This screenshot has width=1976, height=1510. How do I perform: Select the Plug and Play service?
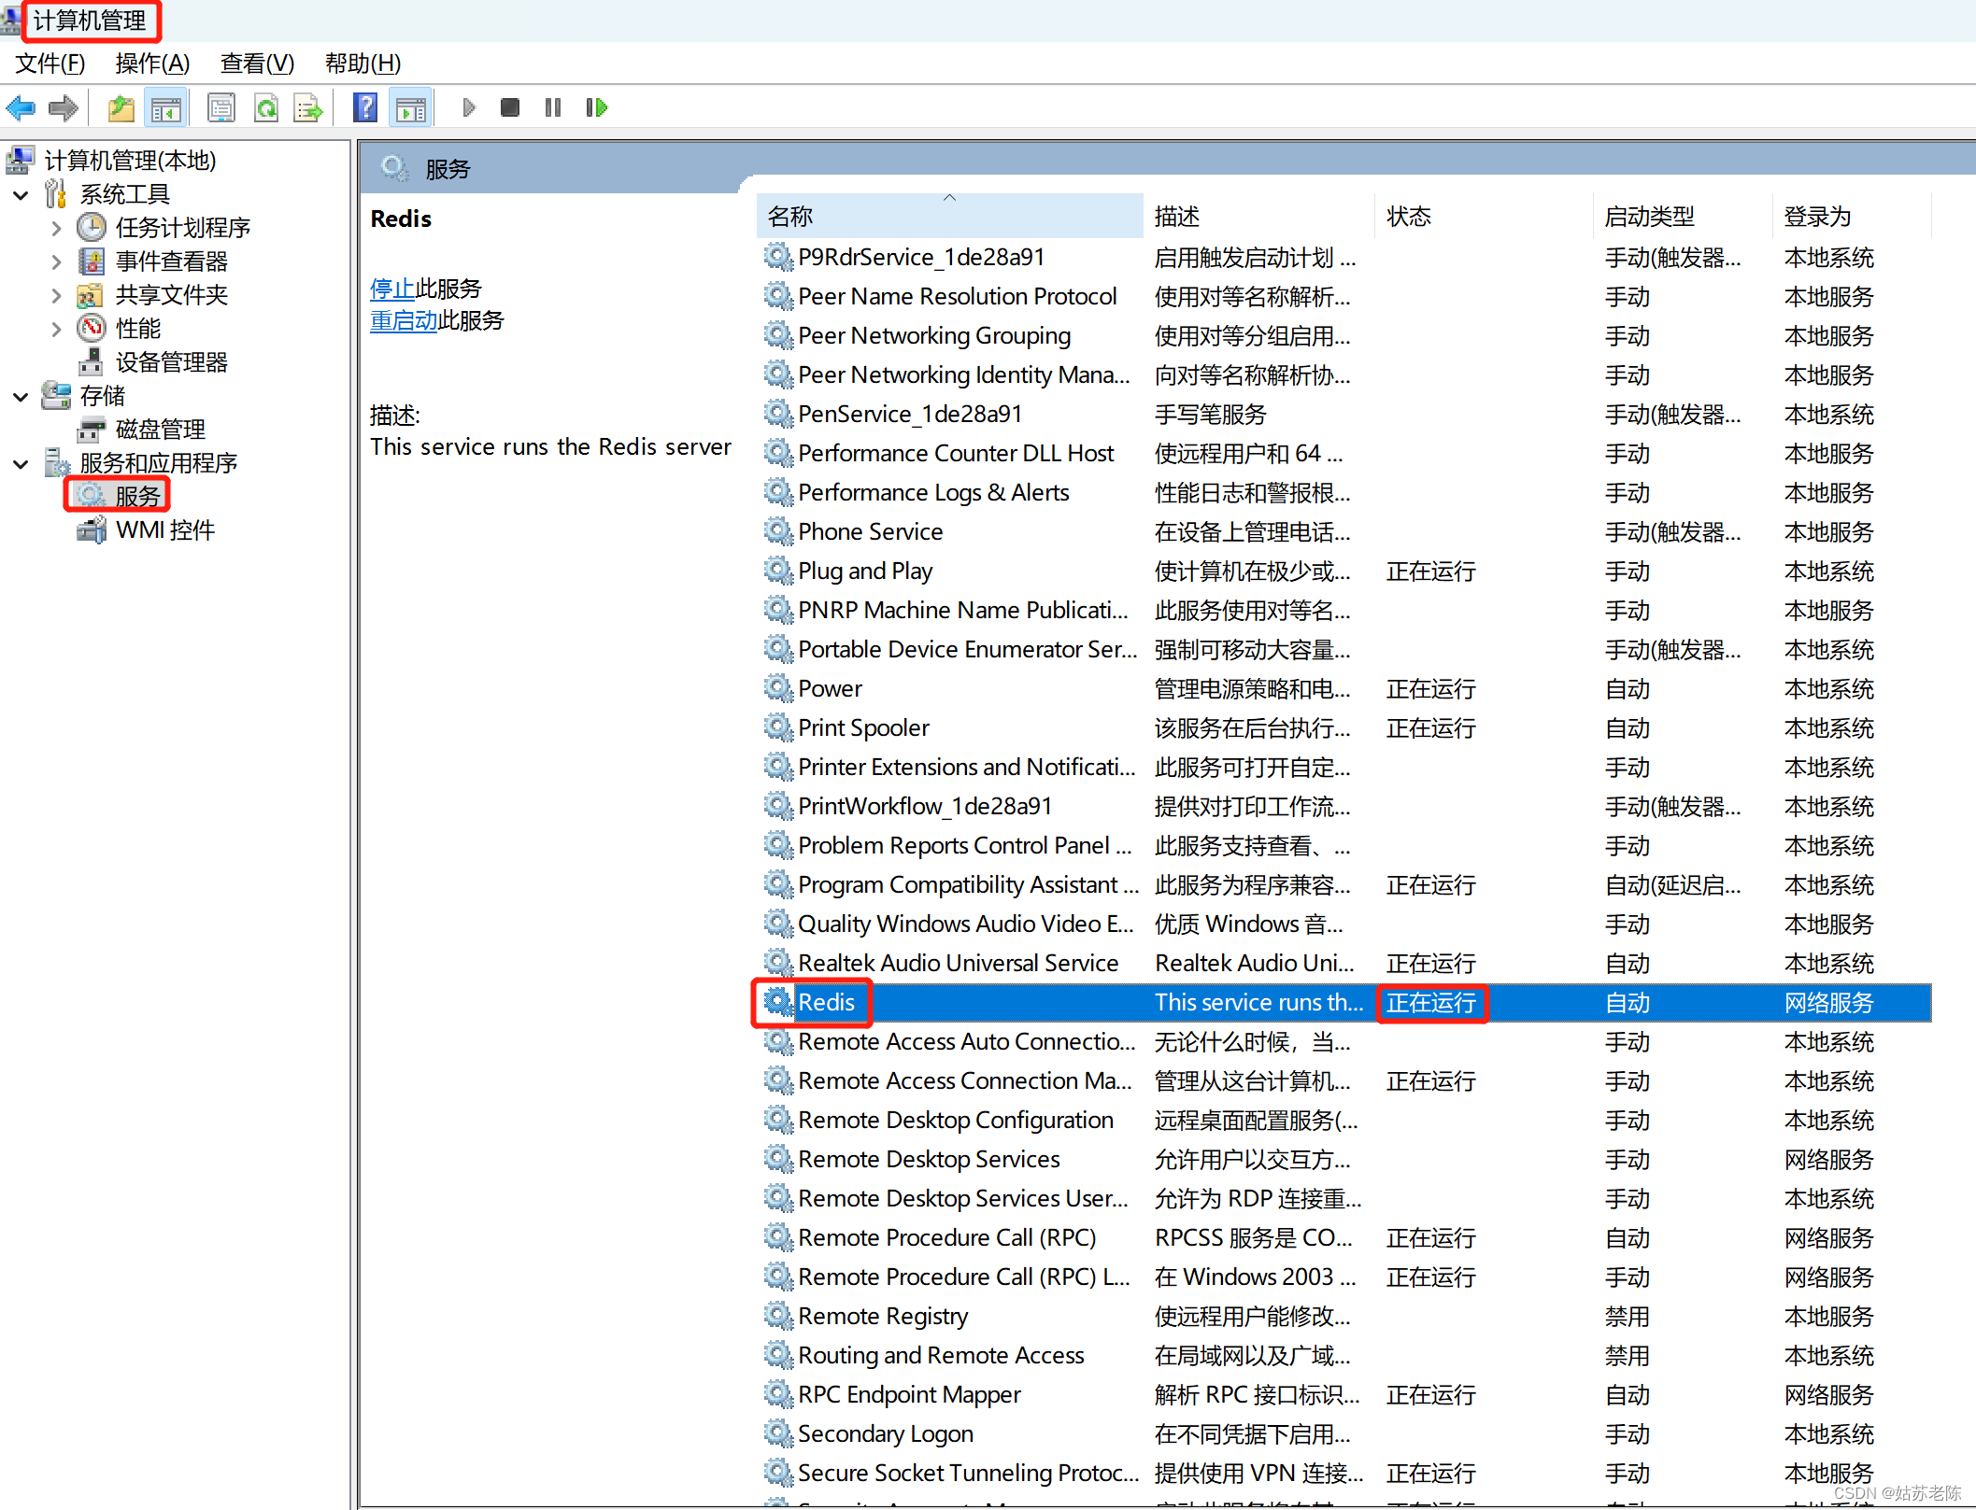1343,572
